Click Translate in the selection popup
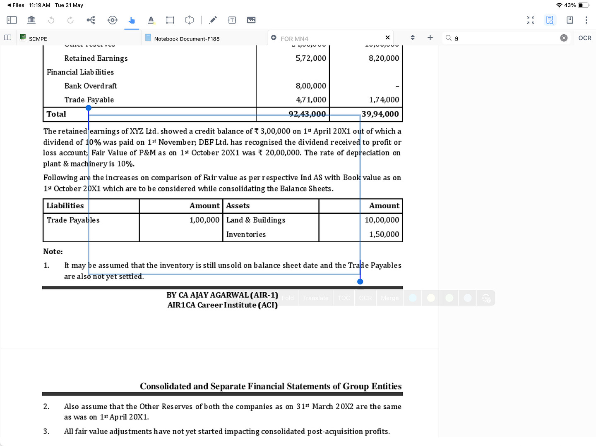 coord(316,298)
